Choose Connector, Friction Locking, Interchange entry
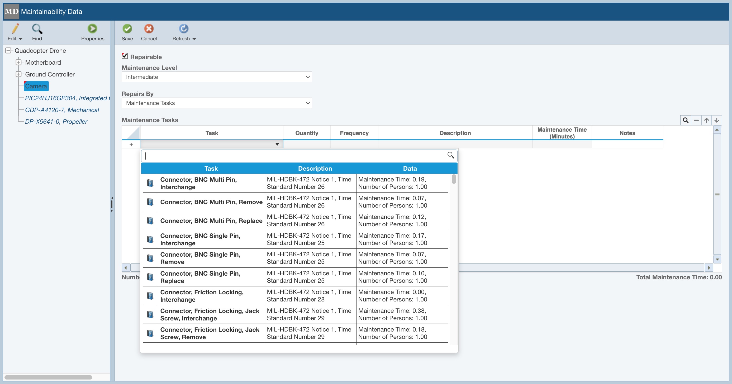The height and width of the screenshot is (384, 732). (x=202, y=296)
